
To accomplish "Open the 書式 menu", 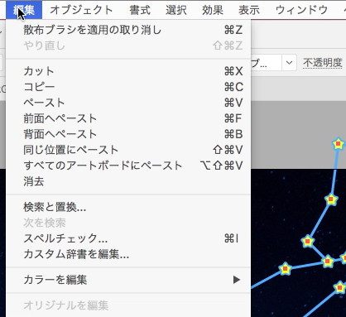I will 140,10.
